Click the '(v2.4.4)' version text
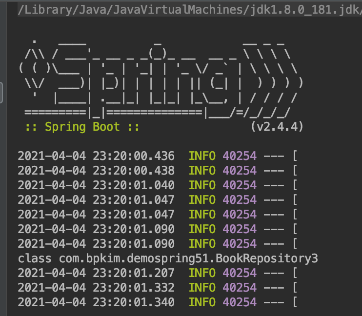 point(277,126)
